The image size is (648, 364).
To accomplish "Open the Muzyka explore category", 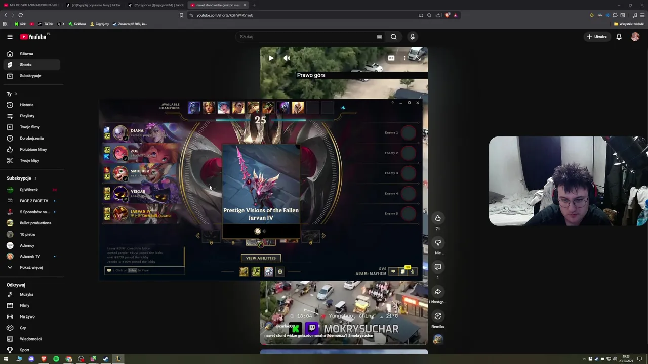I will (x=30, y=294).
